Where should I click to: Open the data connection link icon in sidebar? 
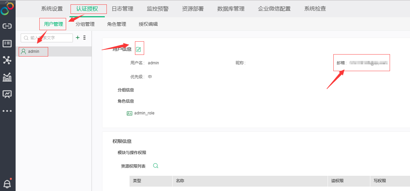(7, 26)
